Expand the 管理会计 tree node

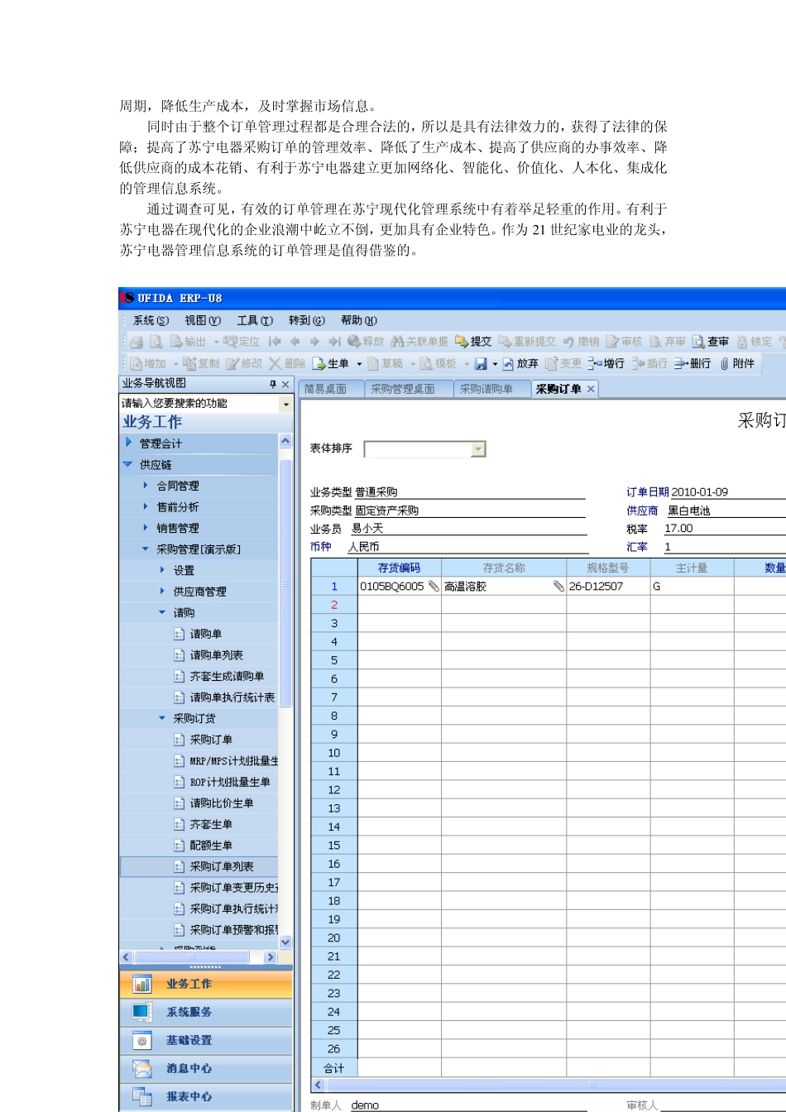pos(128,443)
